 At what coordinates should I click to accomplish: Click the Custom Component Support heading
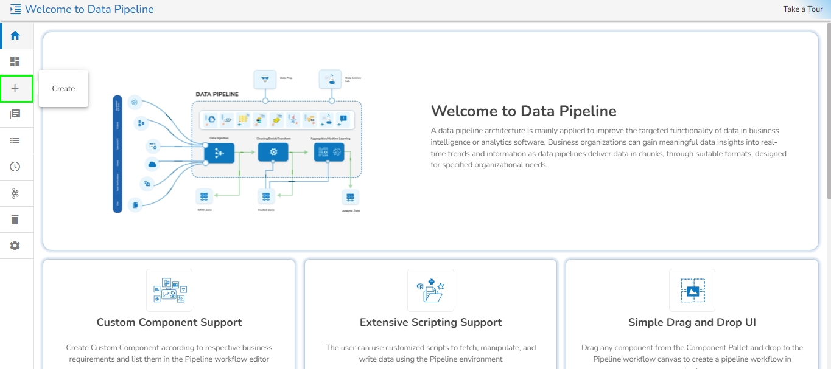pos(169,322)
